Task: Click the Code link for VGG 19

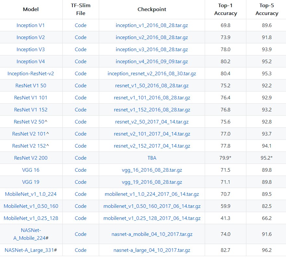Action: click(x=81, y=182)
